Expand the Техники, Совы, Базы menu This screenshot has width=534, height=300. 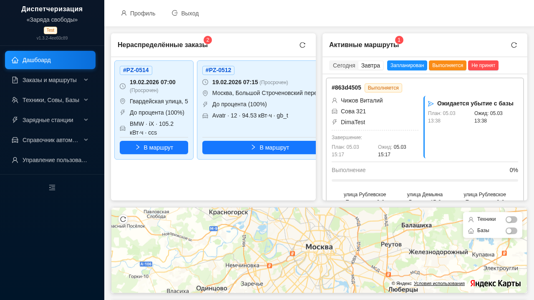(86, 100)
